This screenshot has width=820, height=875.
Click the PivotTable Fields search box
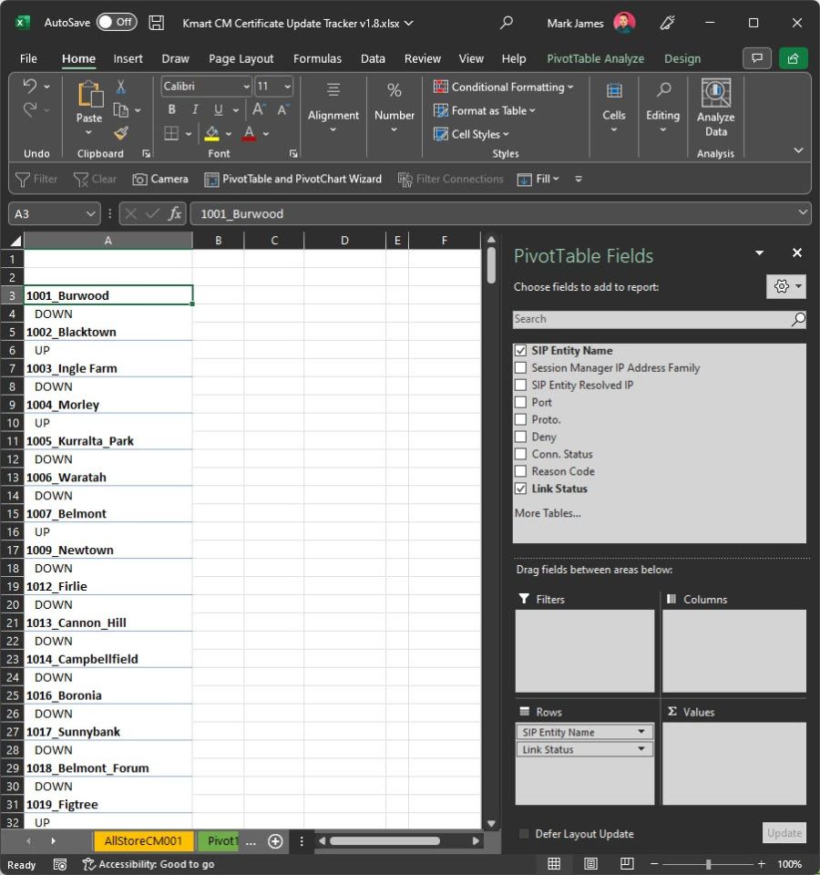(660, 319)
